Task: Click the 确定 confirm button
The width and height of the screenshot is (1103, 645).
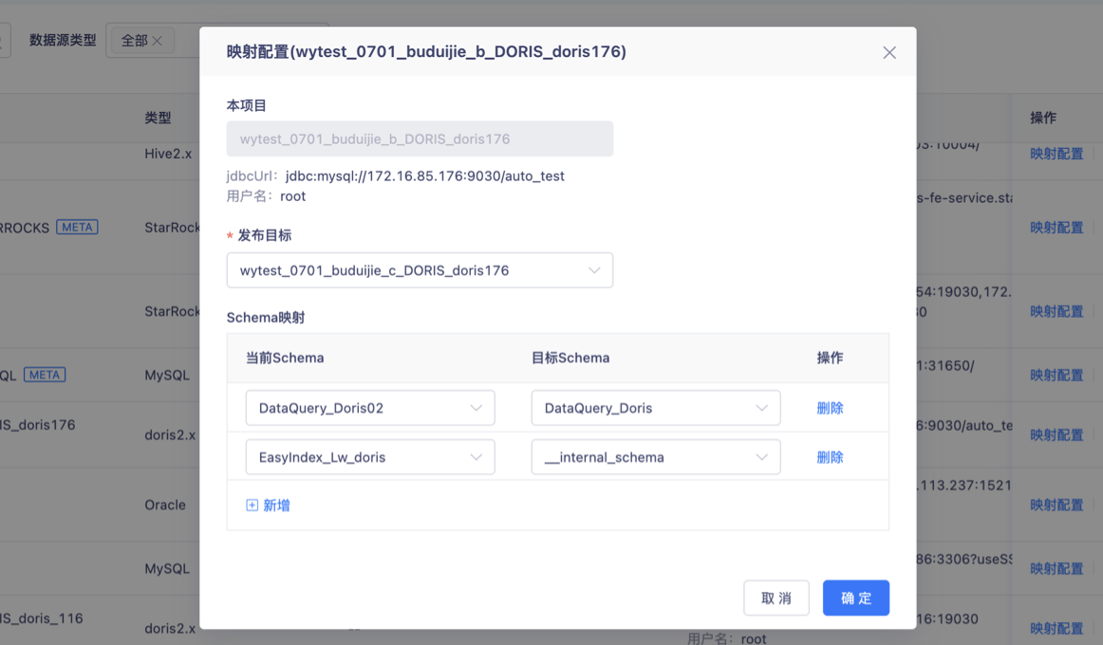Action: pyautogui.click(x=855, y=599)
